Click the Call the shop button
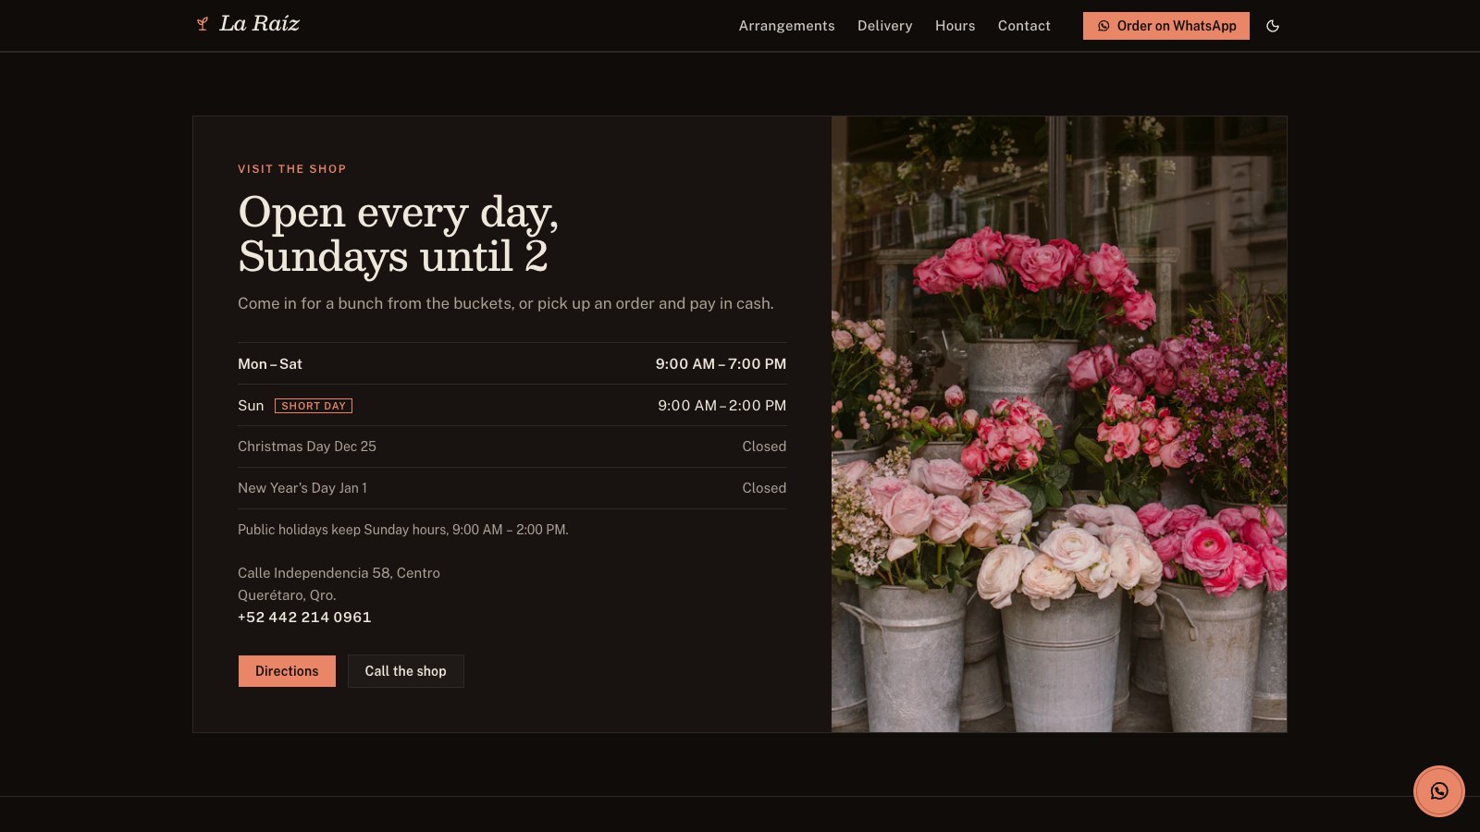The height and width of the screenshot is (832, 1480). pyautogui.click(x=405, y=671)
